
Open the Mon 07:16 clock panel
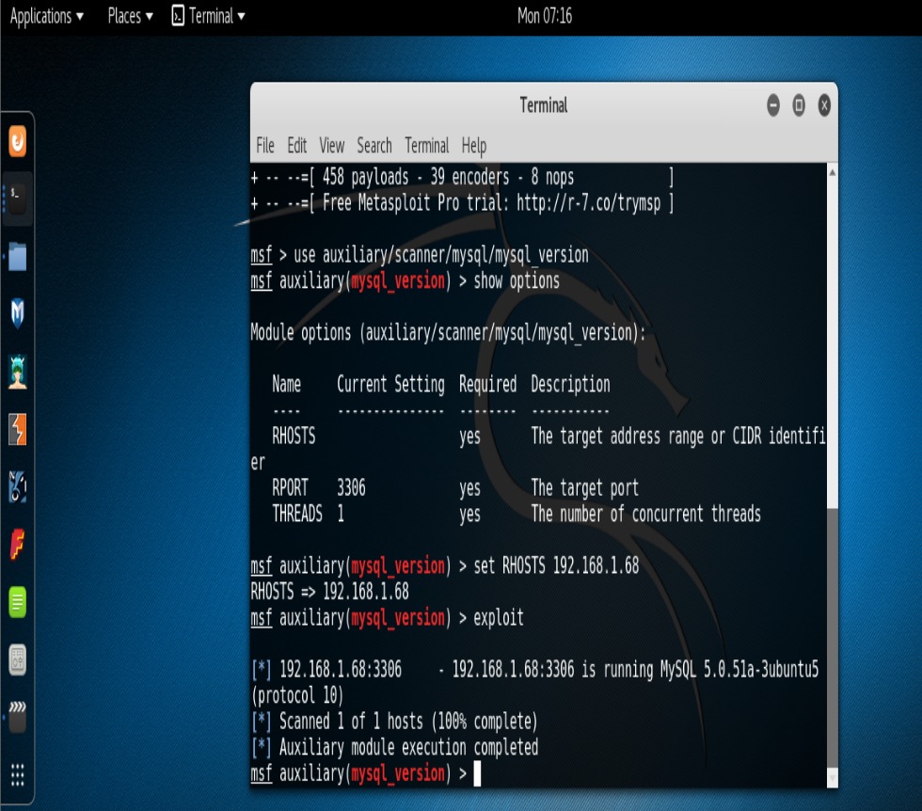click(545, 16)
